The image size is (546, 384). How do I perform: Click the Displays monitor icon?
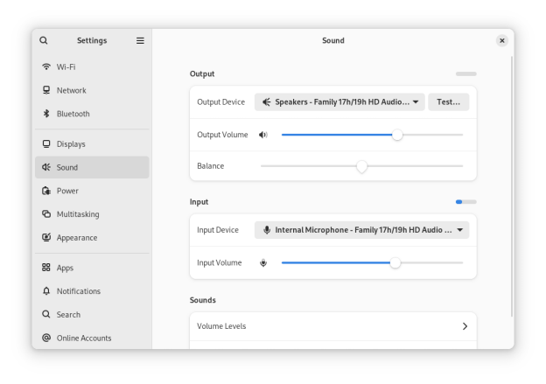tap(46, 143)
